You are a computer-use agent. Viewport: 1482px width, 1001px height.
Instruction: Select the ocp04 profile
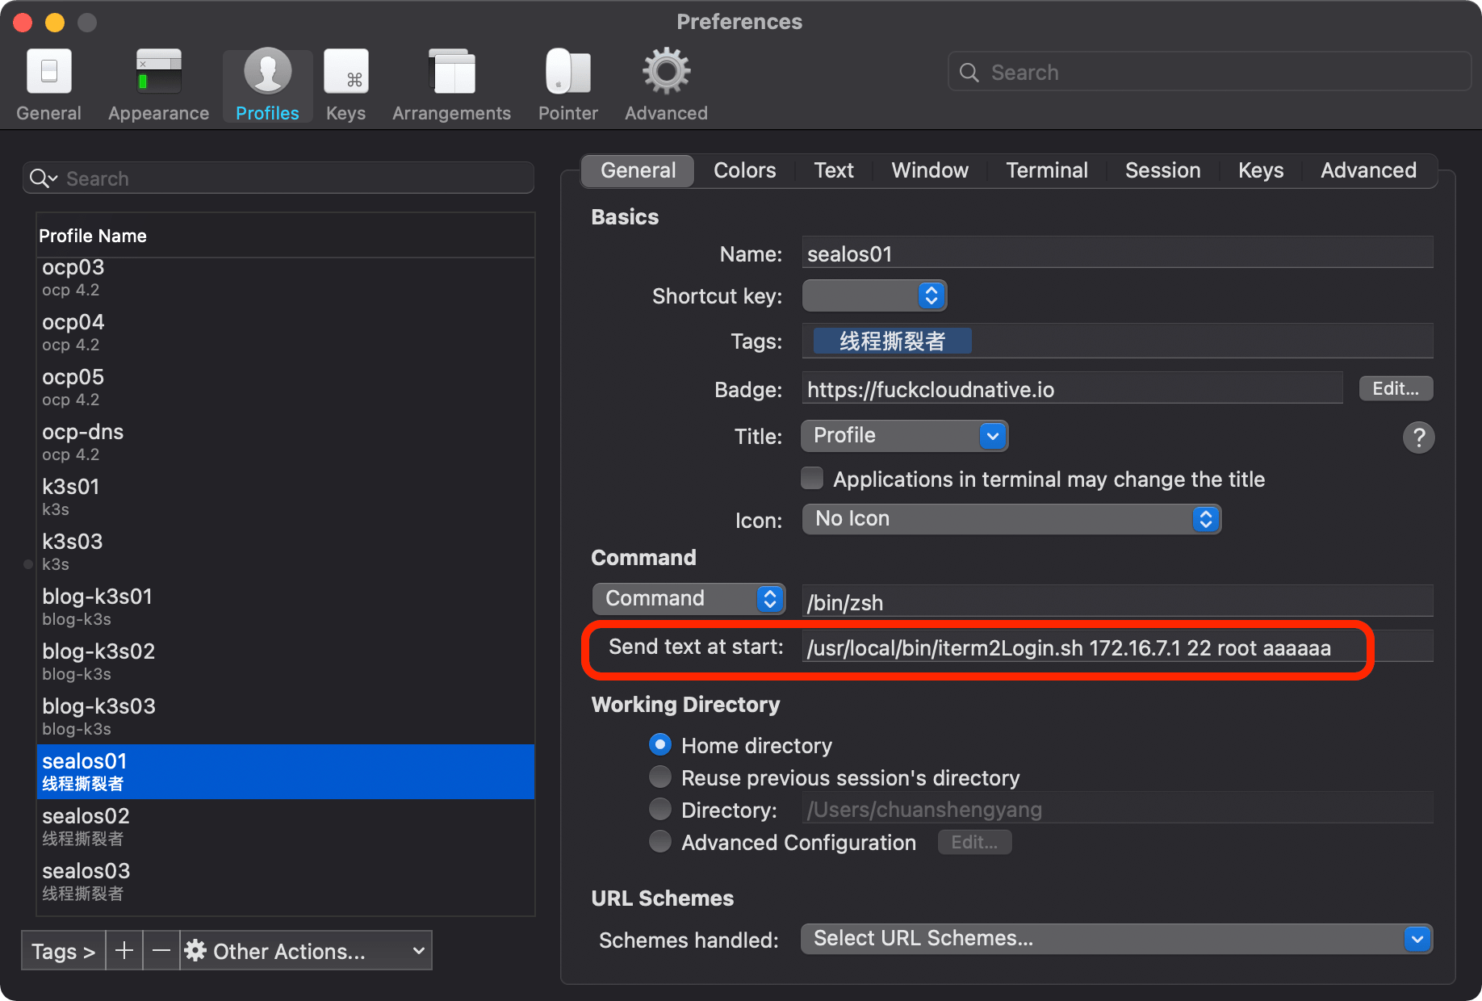(286, 332)
